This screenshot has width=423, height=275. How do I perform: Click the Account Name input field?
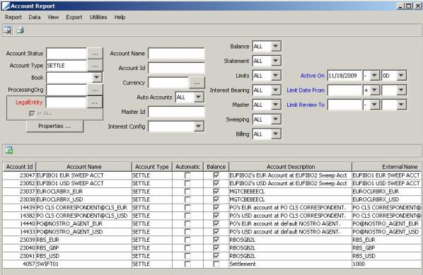(176, 54)
